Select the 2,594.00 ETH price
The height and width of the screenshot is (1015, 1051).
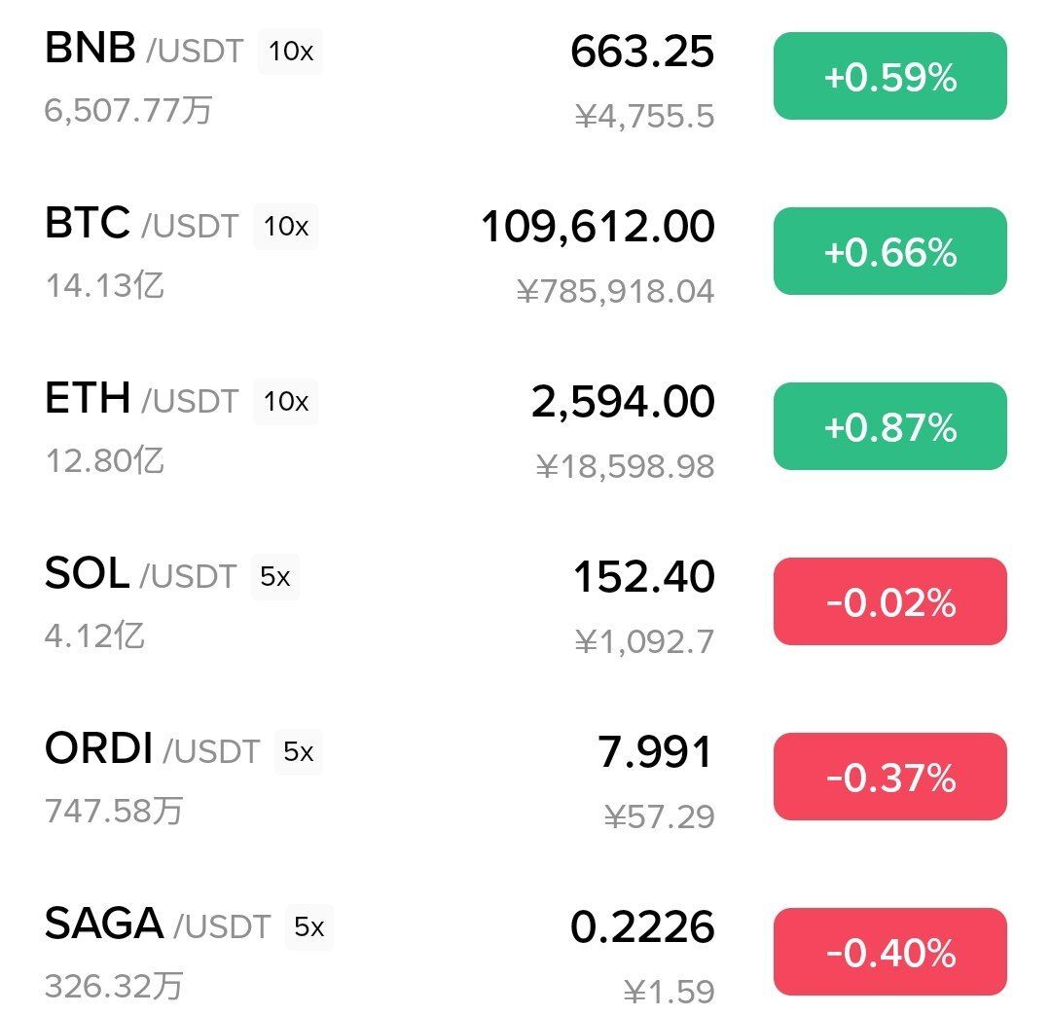tap(623, 401)
